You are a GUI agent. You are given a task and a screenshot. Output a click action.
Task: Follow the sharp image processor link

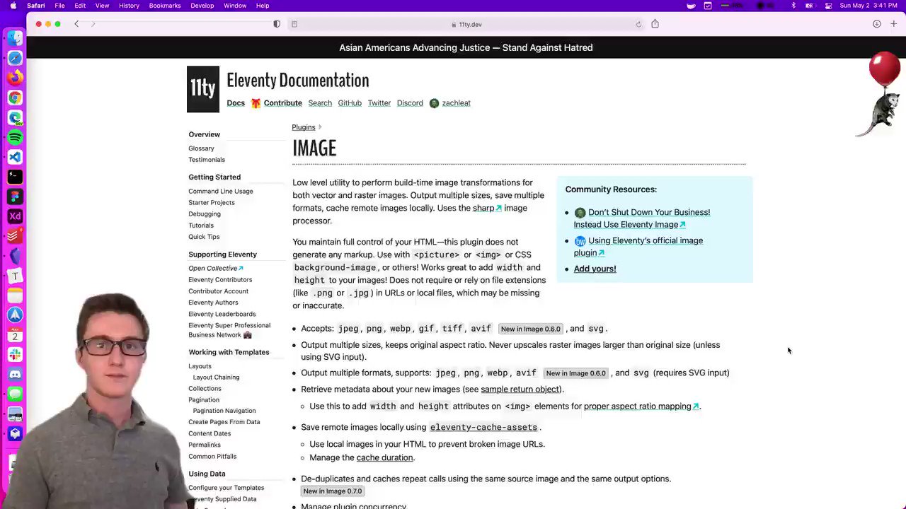tap(487, 208)
